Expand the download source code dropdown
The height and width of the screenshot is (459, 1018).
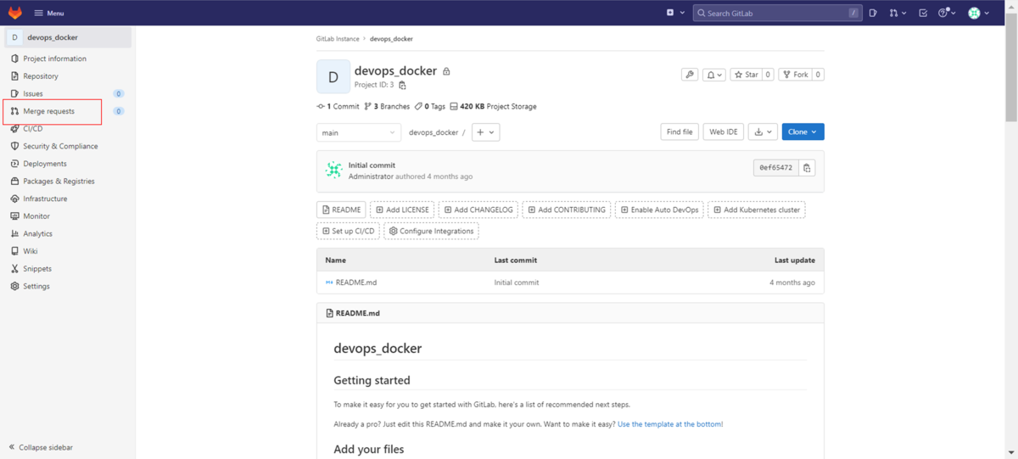(x=764, y=132)
